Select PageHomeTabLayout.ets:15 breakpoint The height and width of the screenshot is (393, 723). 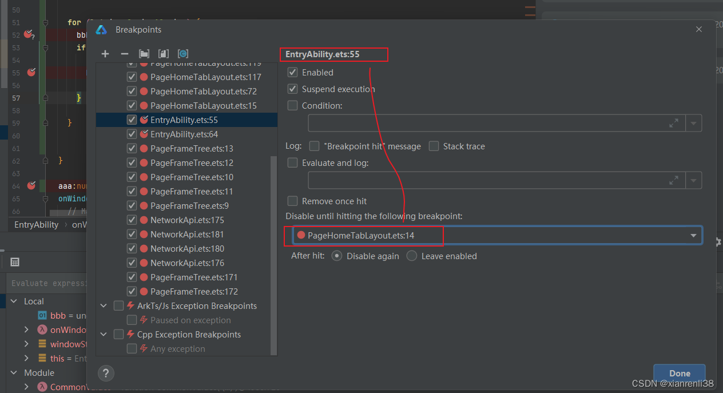(186, 106)
